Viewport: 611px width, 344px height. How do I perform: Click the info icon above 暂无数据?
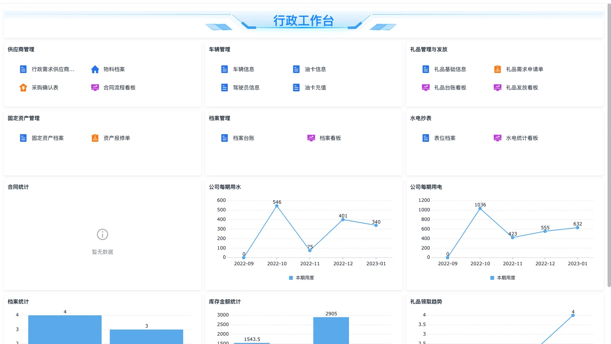click(102, 234)
